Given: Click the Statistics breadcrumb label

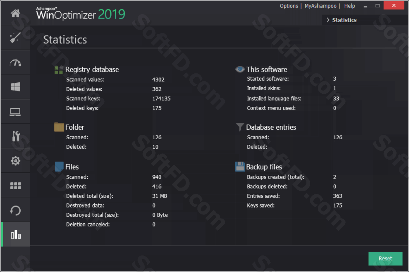Looking at the screenshot, I should 344,20.
